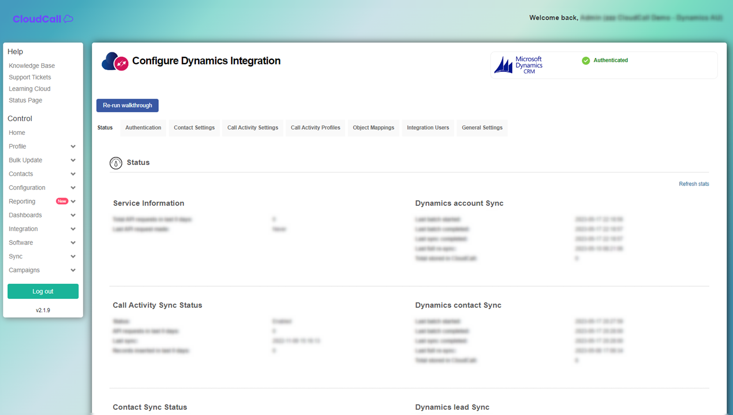Click the v2.1.9 version label

coord(43,310)
